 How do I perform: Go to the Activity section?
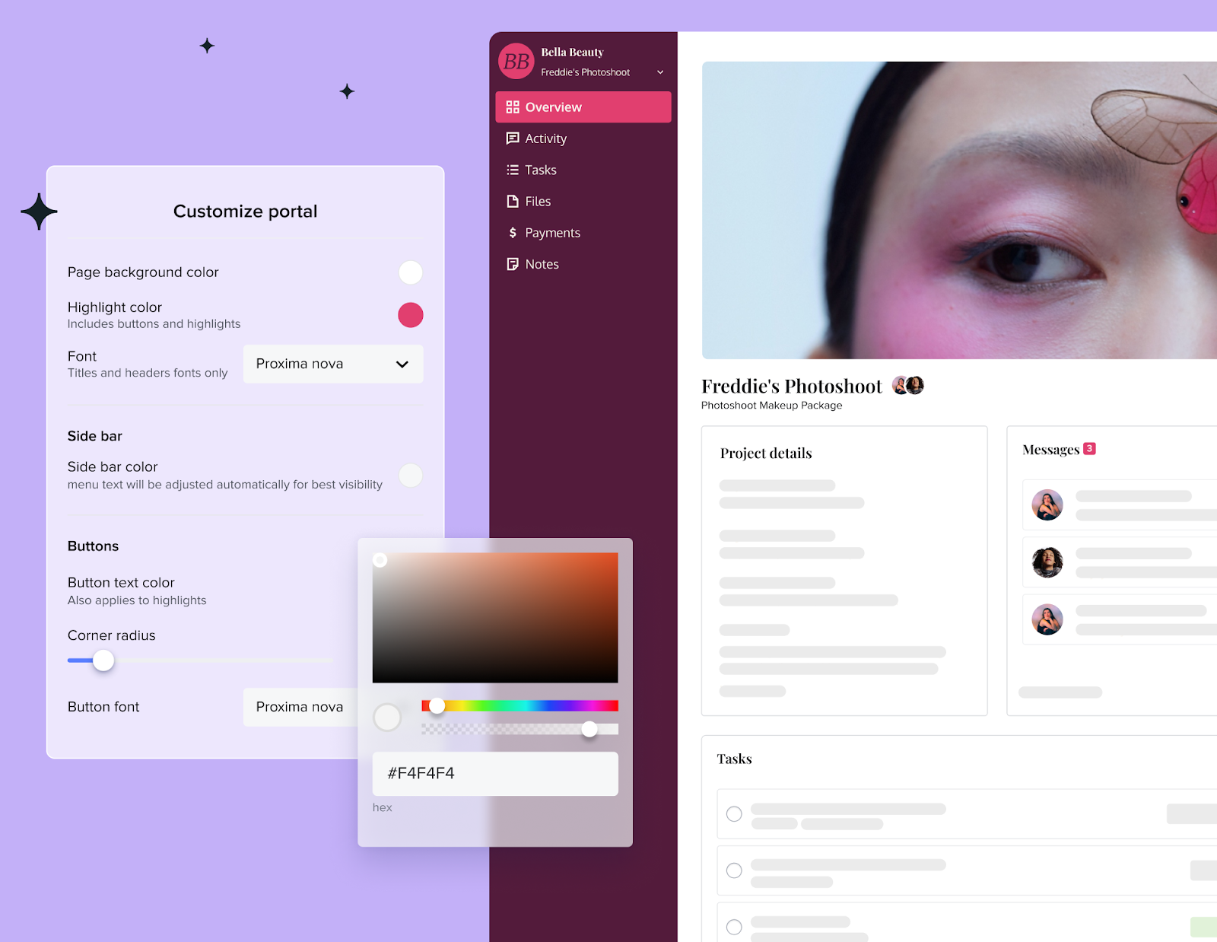point(583,138)
